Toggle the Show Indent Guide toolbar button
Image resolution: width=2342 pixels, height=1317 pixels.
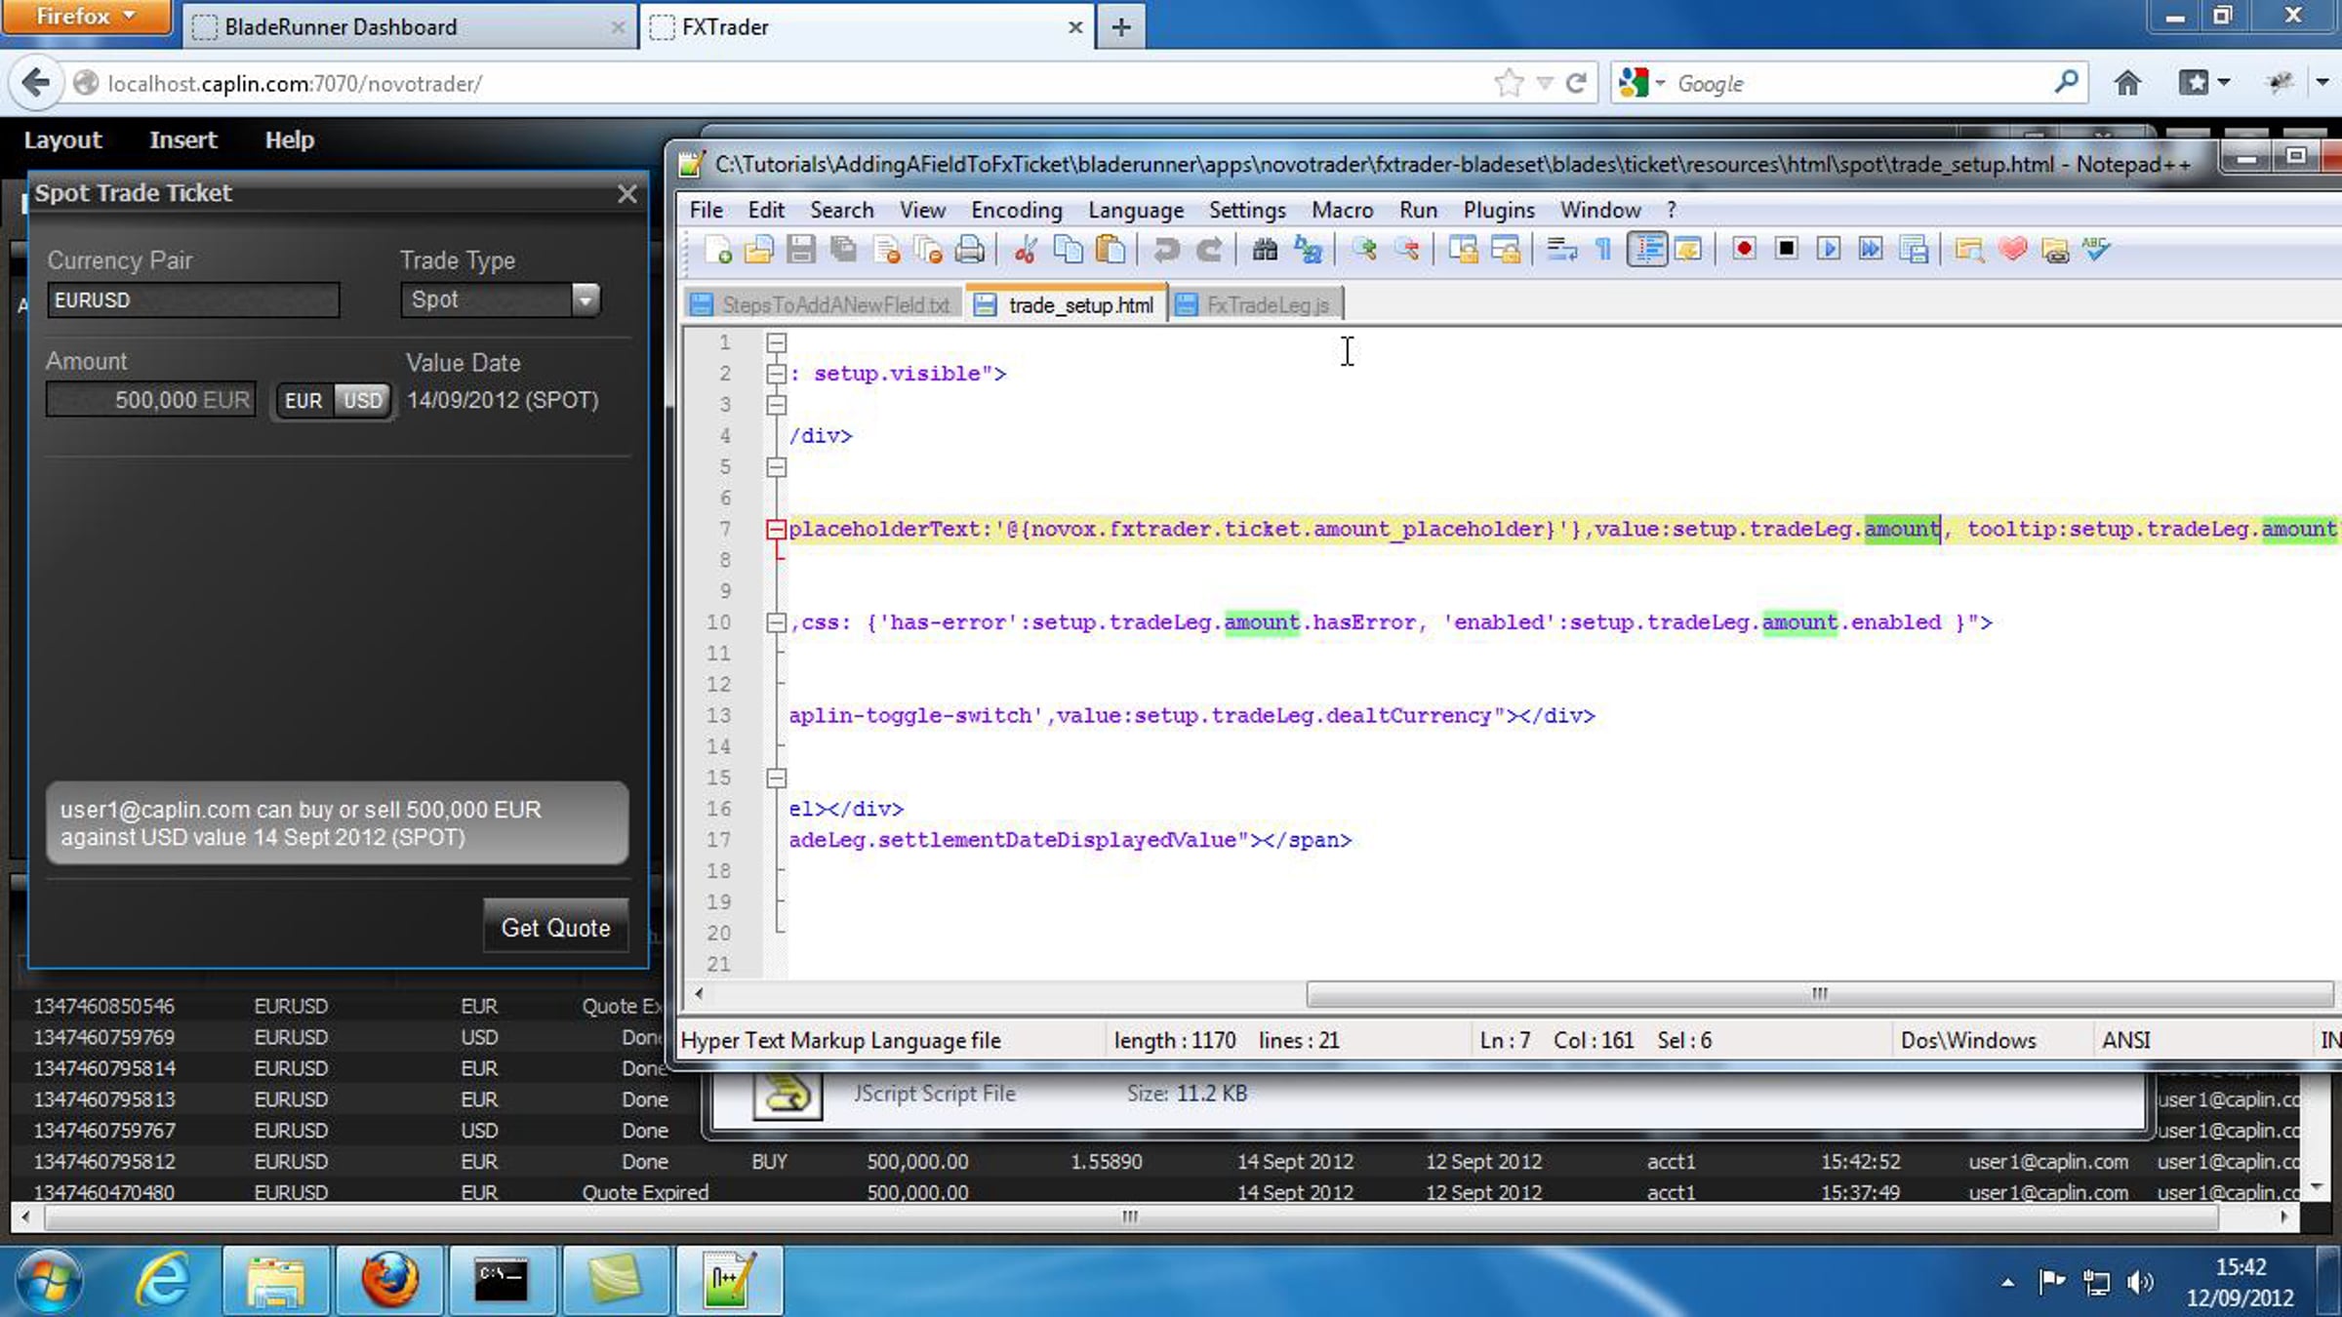click(x=1647, y=250)
